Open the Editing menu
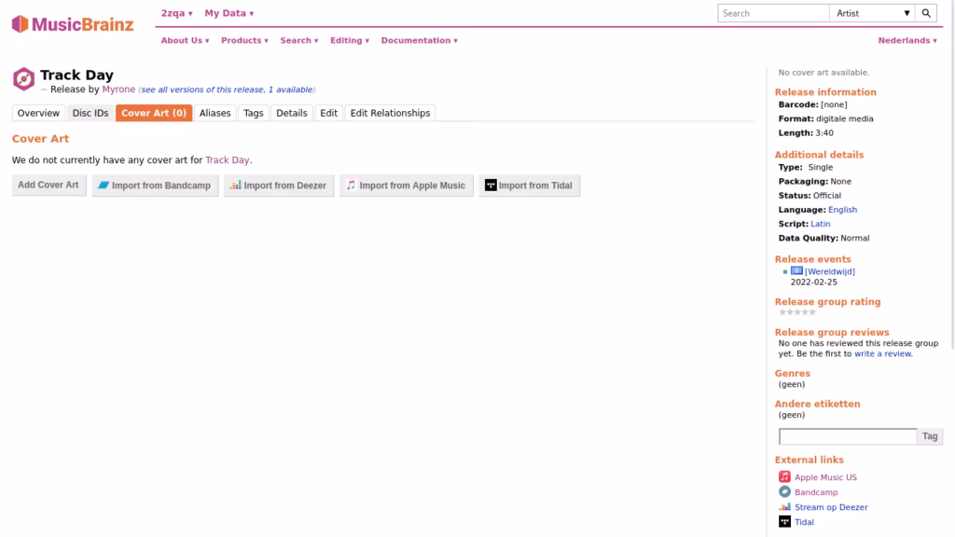This screenshot has height=537, width=955. 349,40
